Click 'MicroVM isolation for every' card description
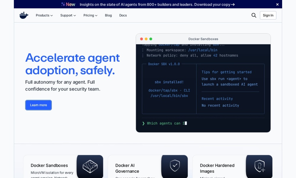The width and height of the screenshot is (296, 178). [x=52, y=173]
